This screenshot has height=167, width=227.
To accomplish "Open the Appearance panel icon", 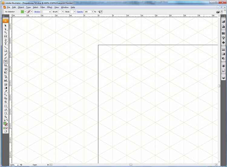I will click(223, 66).
